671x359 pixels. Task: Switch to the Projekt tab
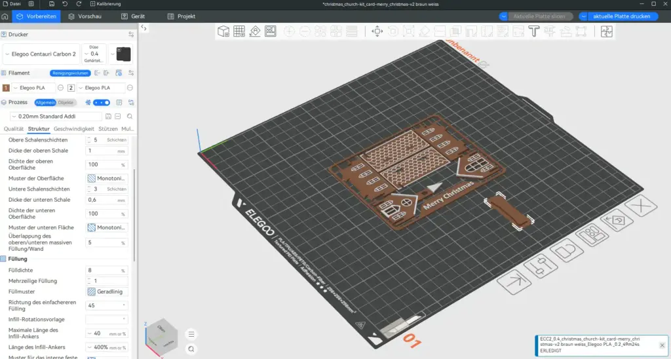(182, 16)
